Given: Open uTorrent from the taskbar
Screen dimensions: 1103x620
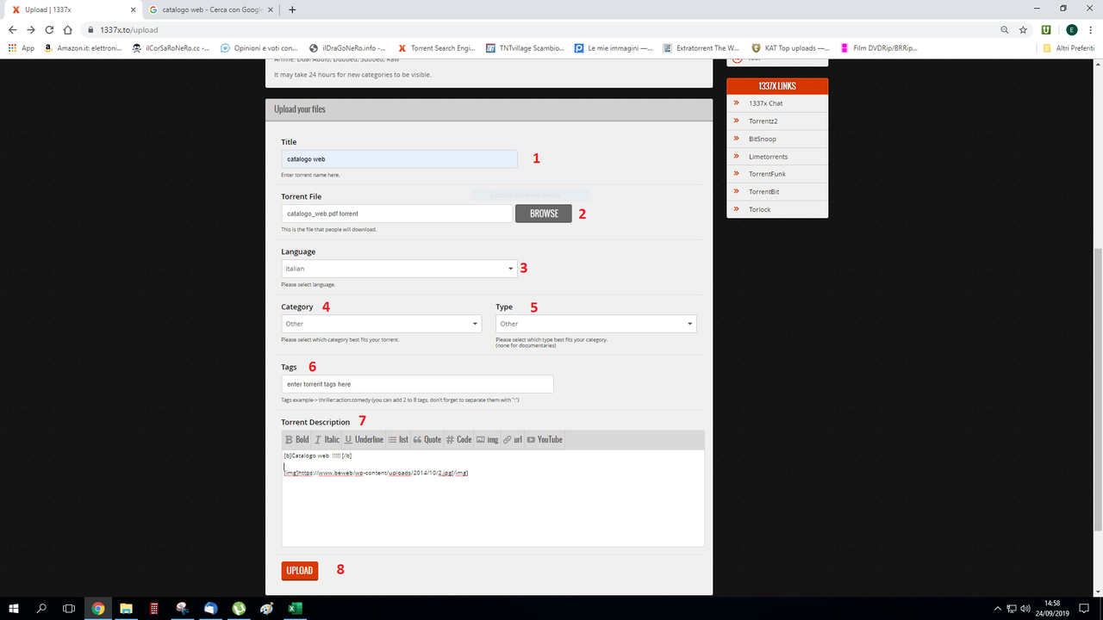Looking at the screenshot, I should coord(239,608).
